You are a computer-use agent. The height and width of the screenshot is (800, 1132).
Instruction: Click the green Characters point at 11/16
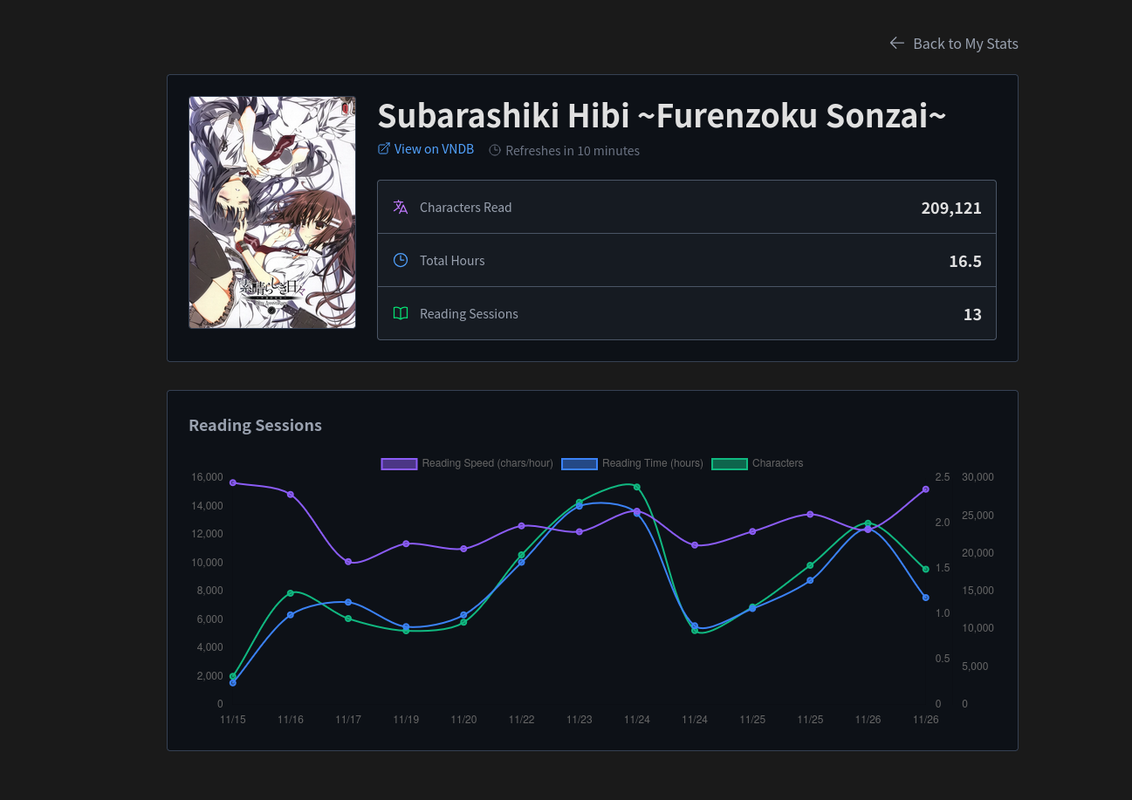tap(291, 593)
